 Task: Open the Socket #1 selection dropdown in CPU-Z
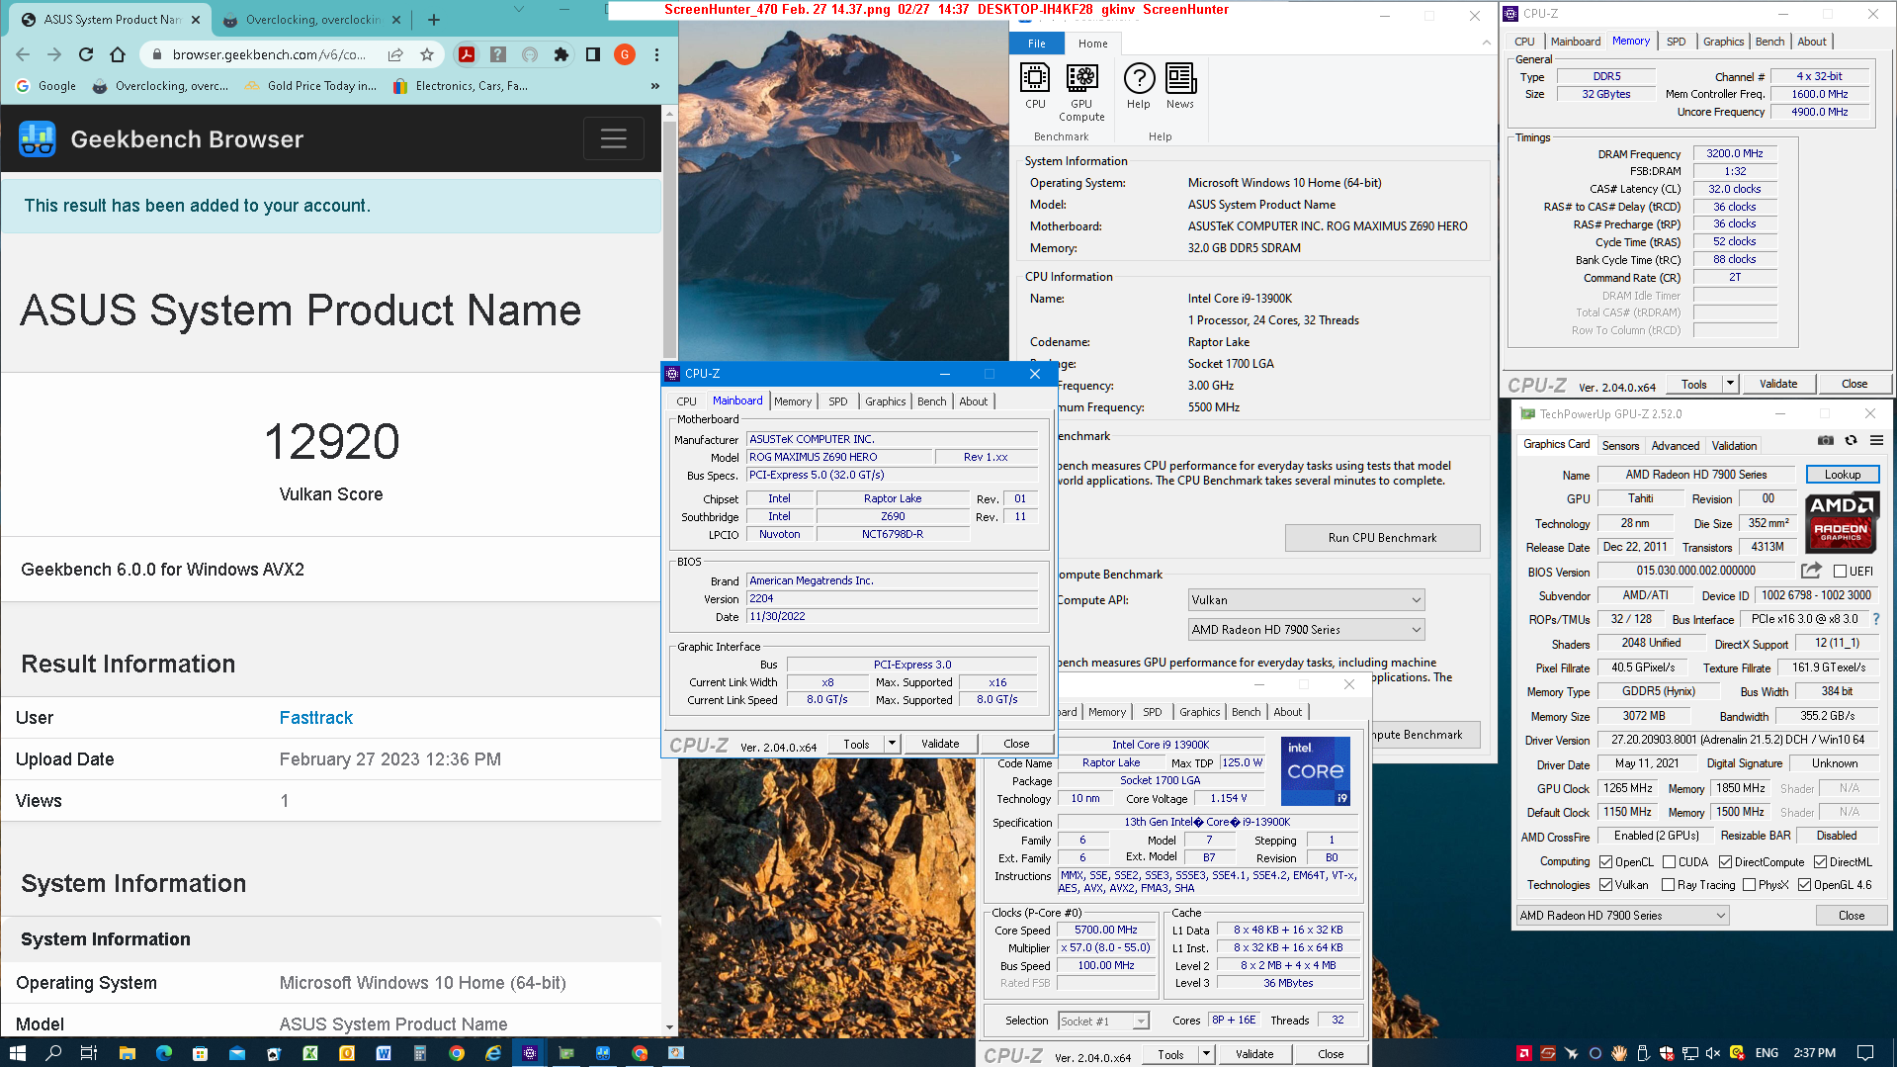(x=1103, y=1021)
